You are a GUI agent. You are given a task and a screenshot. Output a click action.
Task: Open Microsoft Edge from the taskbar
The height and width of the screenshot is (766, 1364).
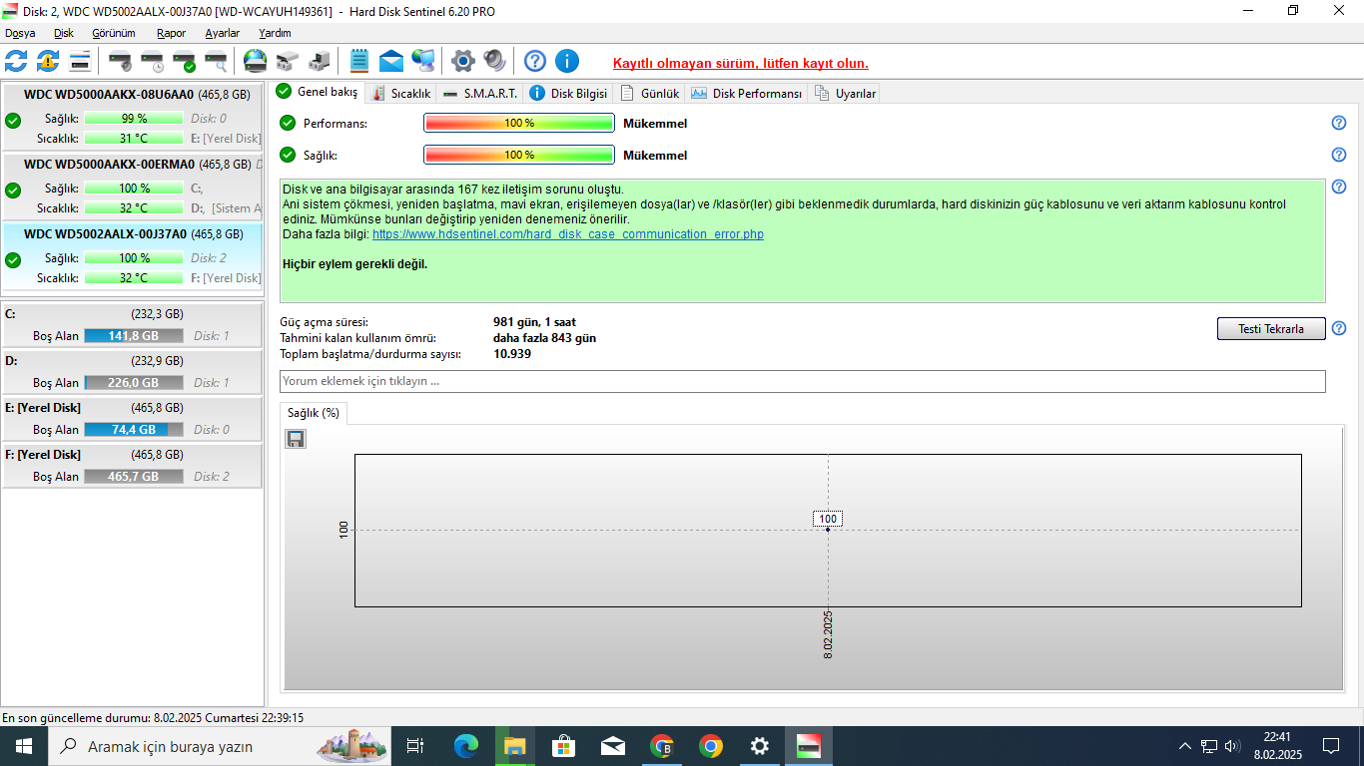click(x=465, y=746)
